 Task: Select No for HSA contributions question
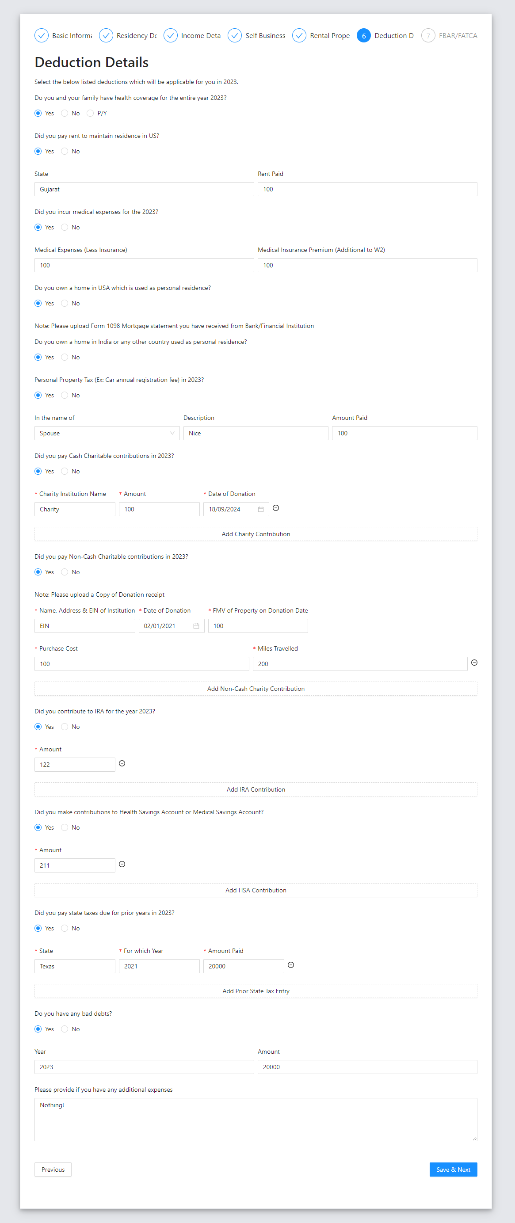click(x=65, y=827)
